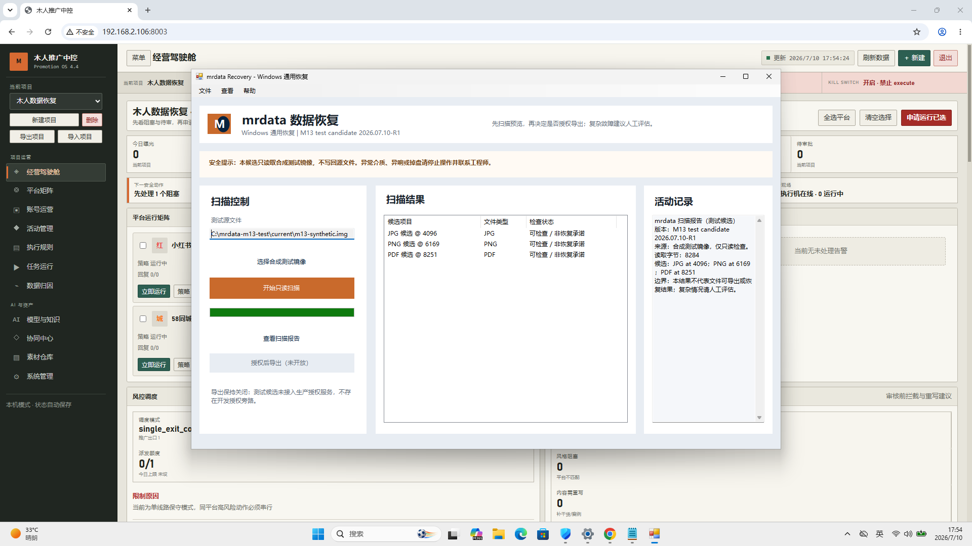
Task: Tick the 小红书 platform checkbox
Action: pyautogui.click(x=143, y=245)
